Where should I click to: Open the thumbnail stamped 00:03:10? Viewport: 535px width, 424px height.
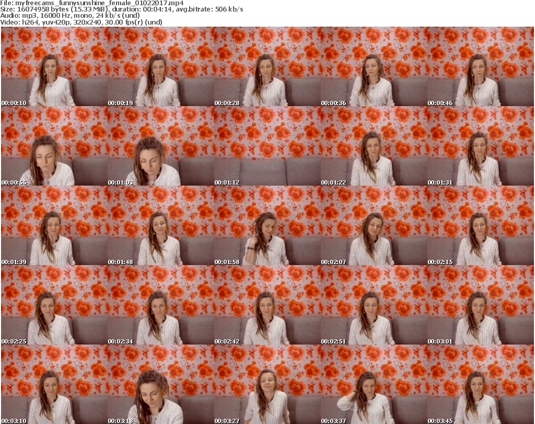[54, 384]
